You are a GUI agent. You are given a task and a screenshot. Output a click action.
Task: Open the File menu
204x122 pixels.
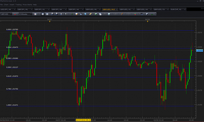point(1,5)
